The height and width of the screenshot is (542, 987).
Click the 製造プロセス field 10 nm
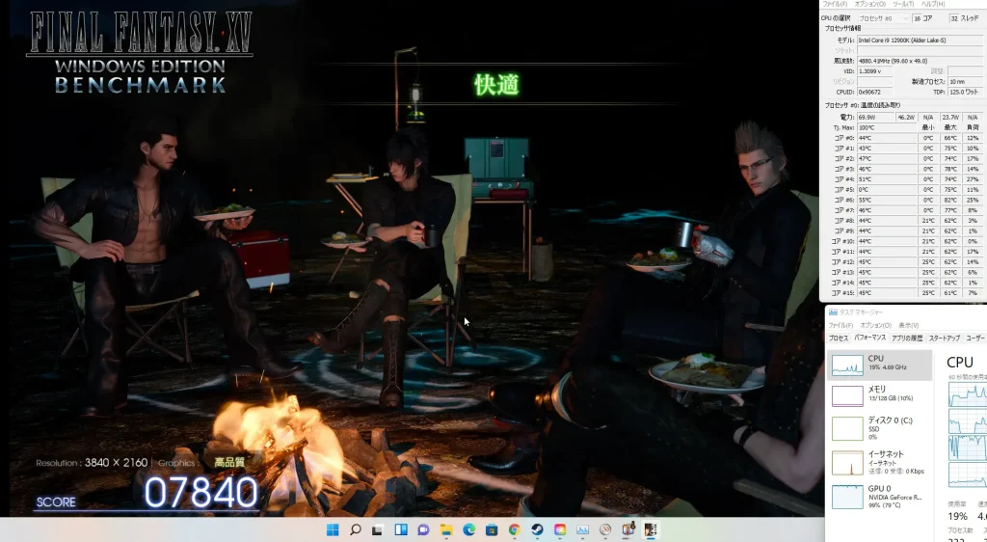pos(965,82)
